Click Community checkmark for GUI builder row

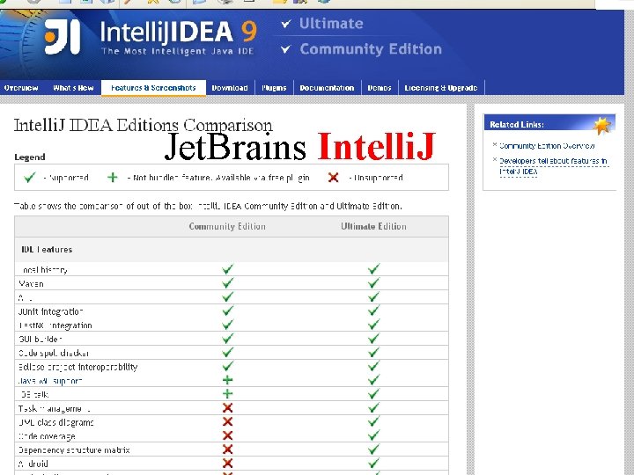click(228, 338)
